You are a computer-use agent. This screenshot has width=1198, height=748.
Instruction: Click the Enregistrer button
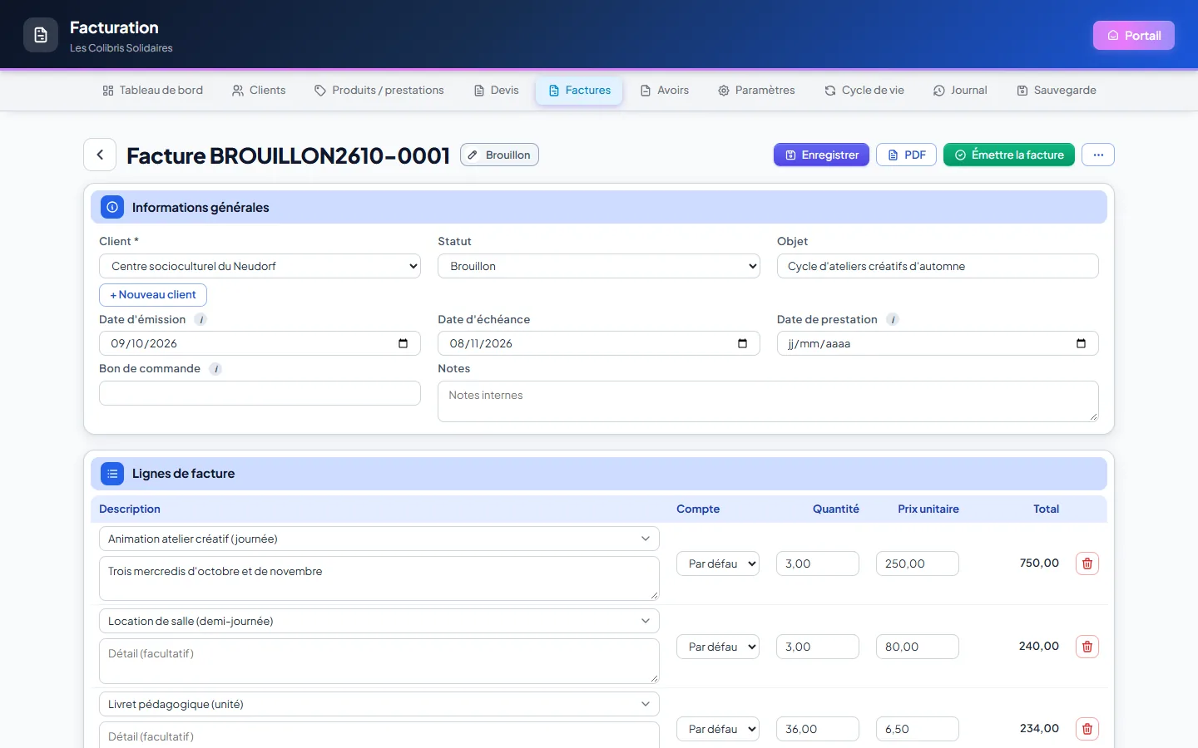[822, 155]
